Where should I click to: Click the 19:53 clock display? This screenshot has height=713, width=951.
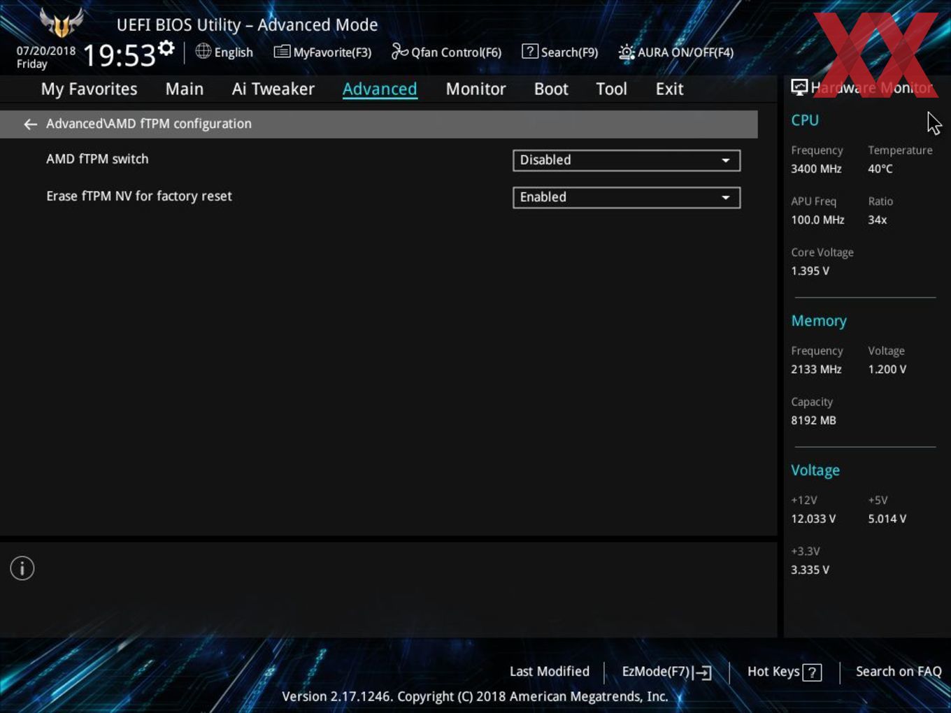point(119,55)
